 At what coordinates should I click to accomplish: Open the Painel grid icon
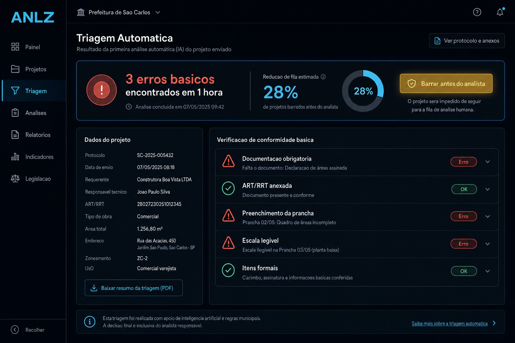(x=15, y=47)
